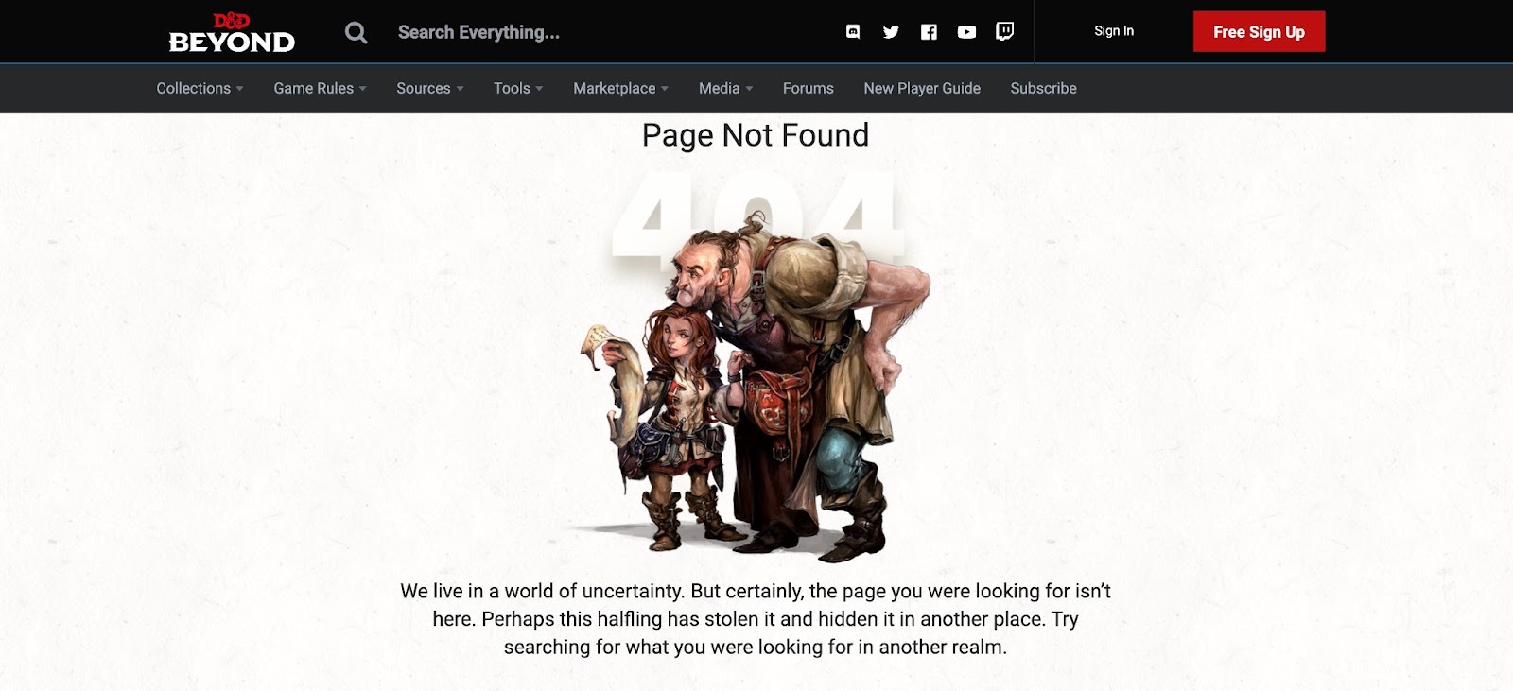The image size is (1513, 691).
Task: Open the YouTube social icon
Action: pos(966,32)
